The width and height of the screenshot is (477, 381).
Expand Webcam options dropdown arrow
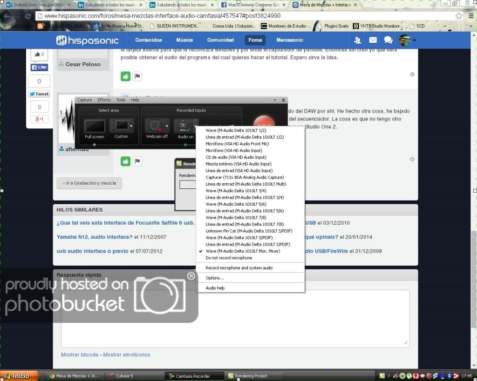pyautogui.click(x=167, y=126)
